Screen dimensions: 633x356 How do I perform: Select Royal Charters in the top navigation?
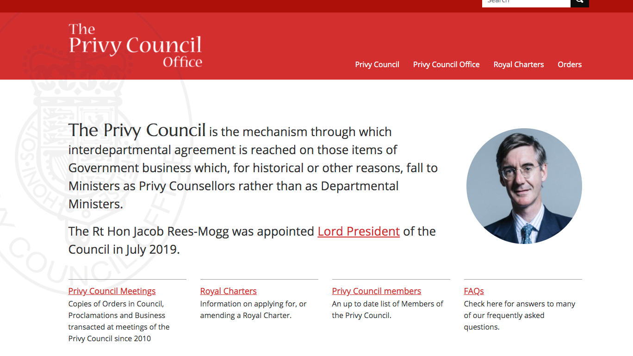pos(518,64)
